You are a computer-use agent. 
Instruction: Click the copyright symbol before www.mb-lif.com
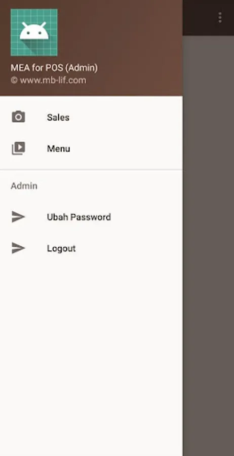tap(14, 80)
